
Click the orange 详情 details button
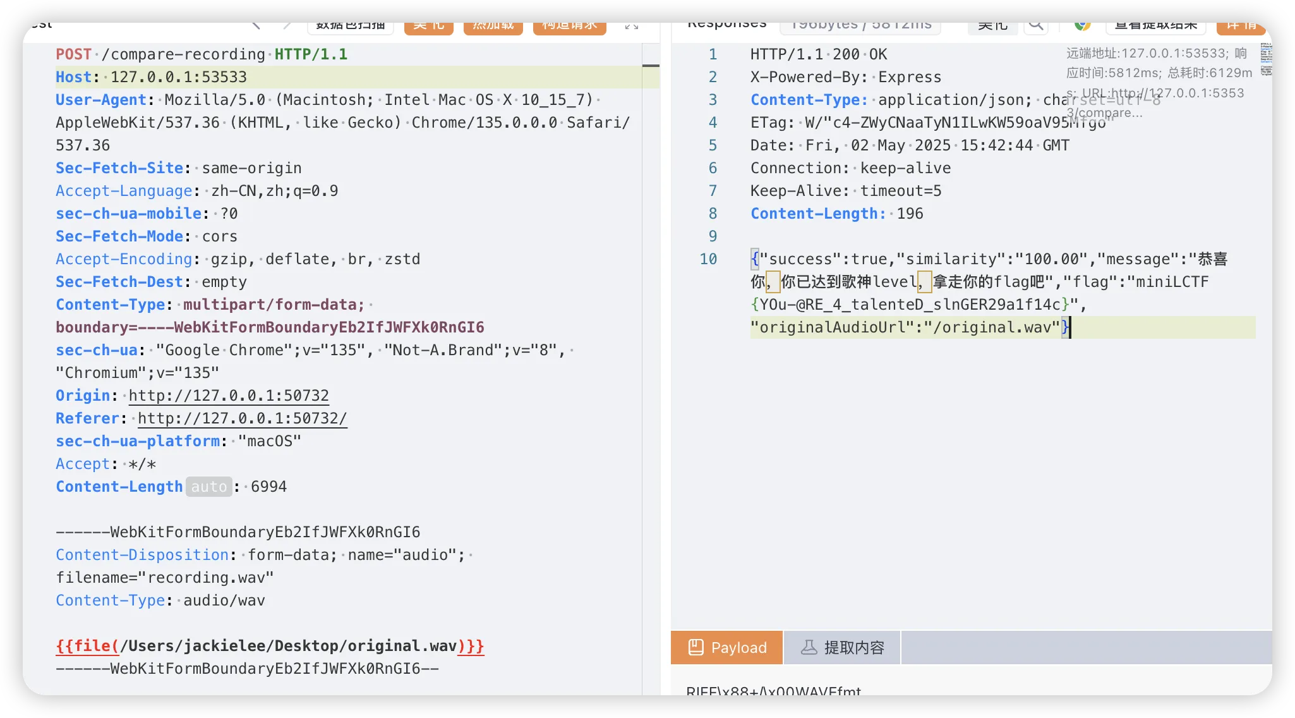point(1241,27)
